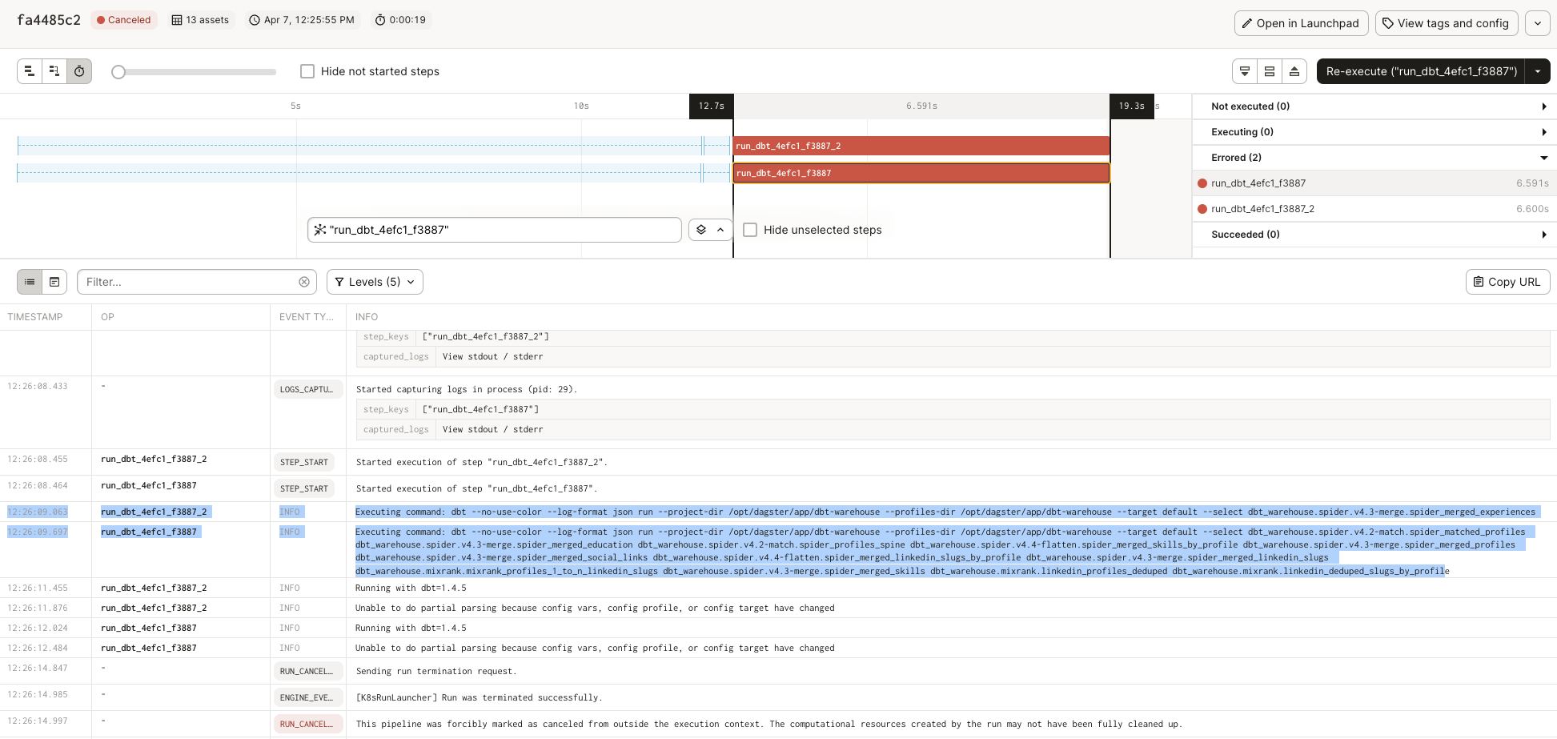Open in Launchpad
The image size is (1557, 739).
(x=1301, y=23)
